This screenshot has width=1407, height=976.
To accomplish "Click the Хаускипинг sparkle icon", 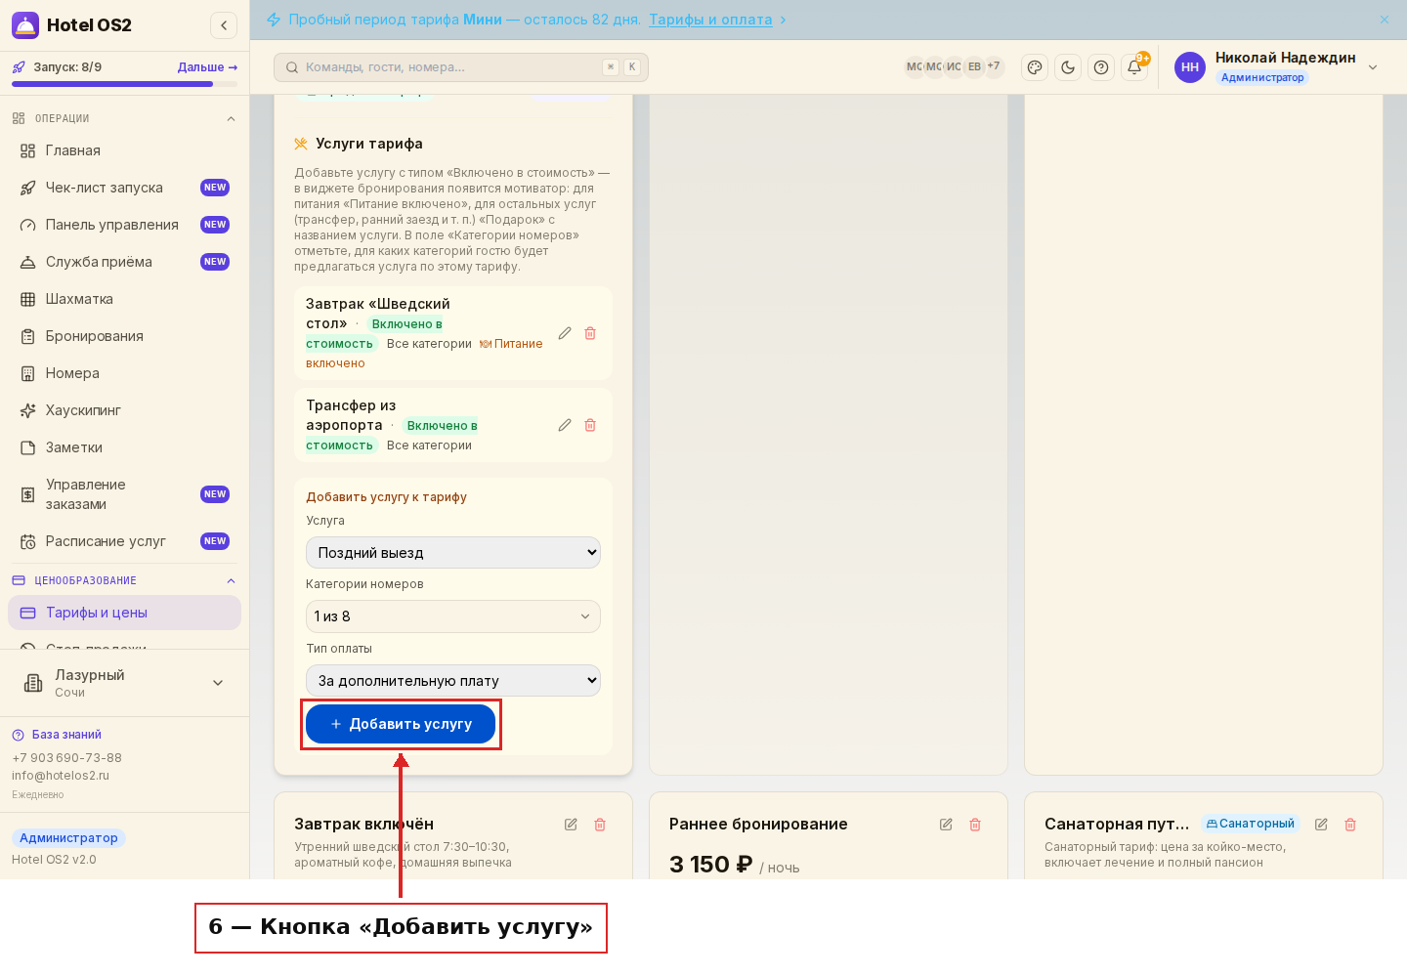I will 27,410.
